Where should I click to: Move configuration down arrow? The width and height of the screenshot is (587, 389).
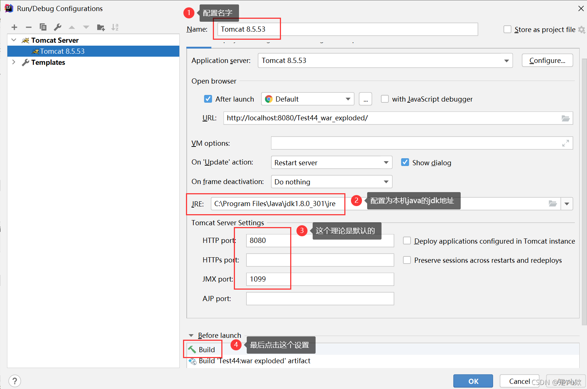[x=86, y=27]
